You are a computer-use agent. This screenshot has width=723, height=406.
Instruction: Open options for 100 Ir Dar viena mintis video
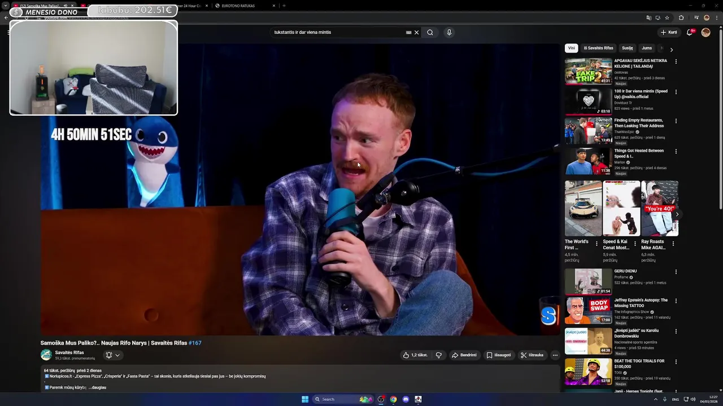point(676,92)
